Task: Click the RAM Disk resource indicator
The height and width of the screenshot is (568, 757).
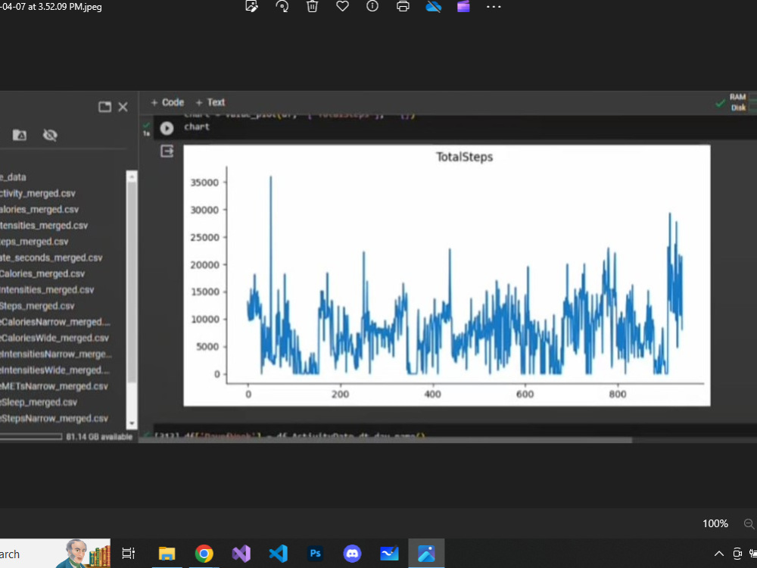Action: (x=737, y=102)
